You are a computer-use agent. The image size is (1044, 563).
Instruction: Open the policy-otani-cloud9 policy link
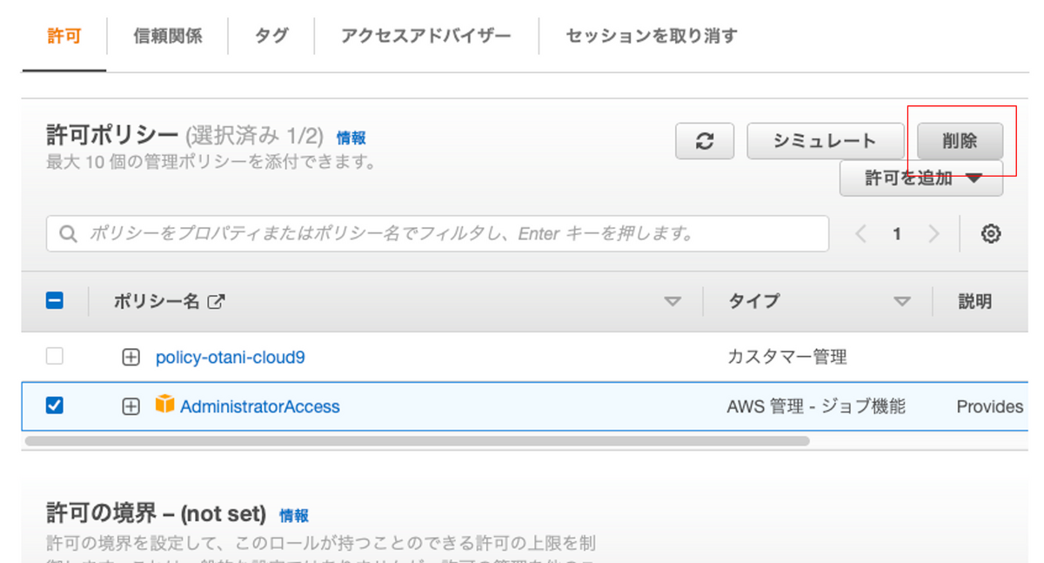coord(231,357)
